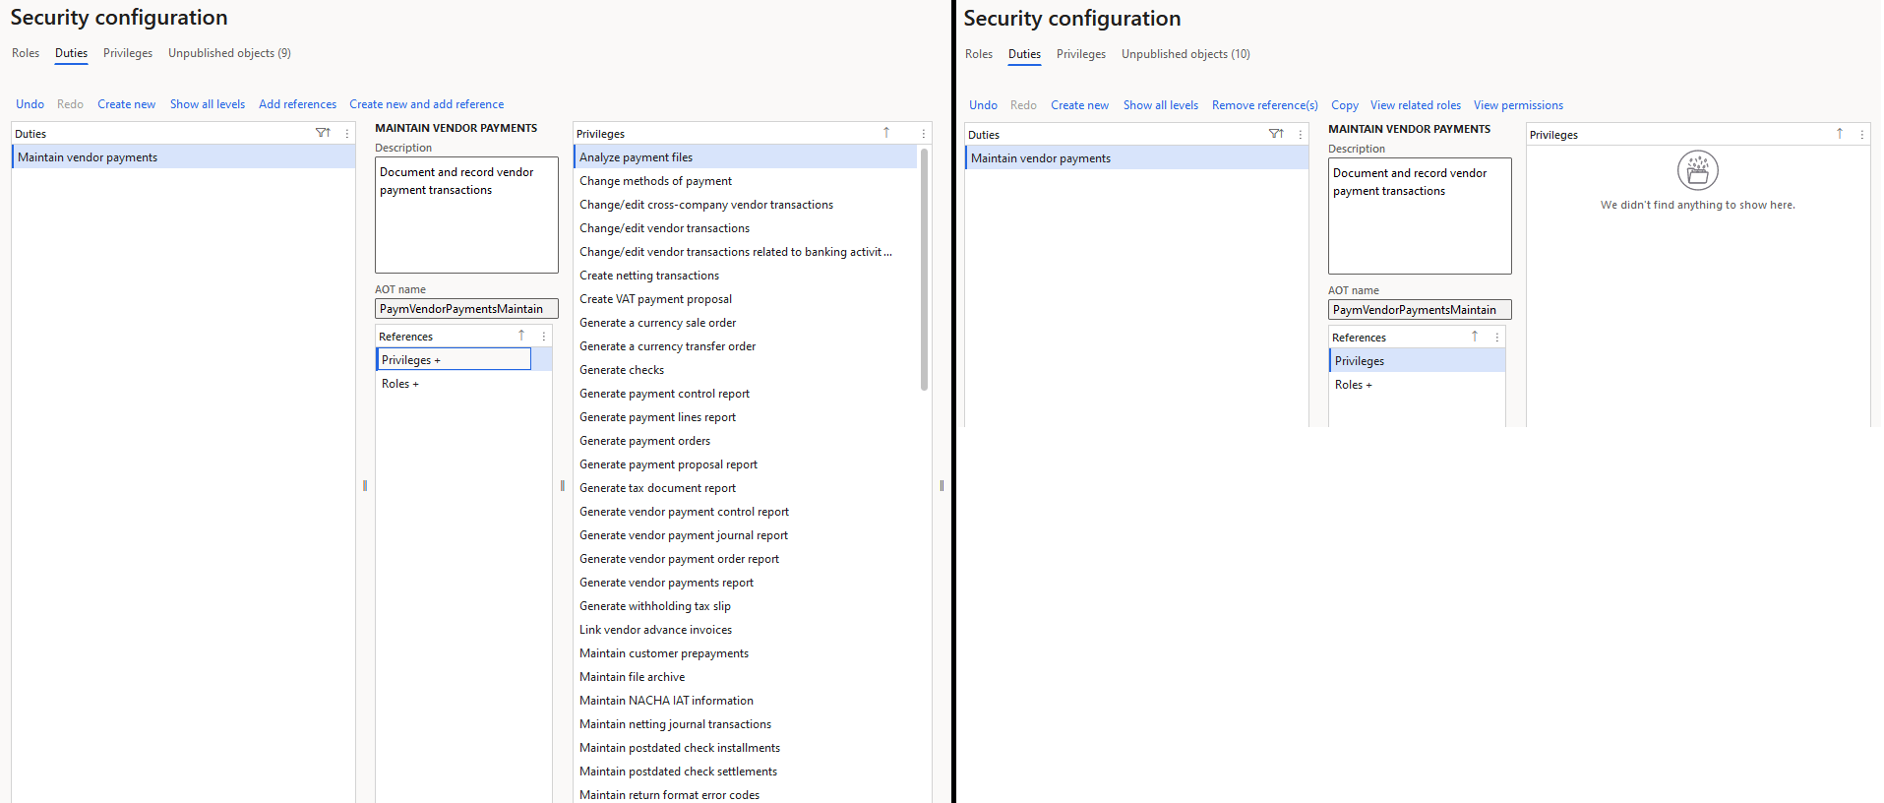Viewport: 1884px width, 803px height.
Task: Select Privileges reference in right window
Action: click(x=1417, y=361)
